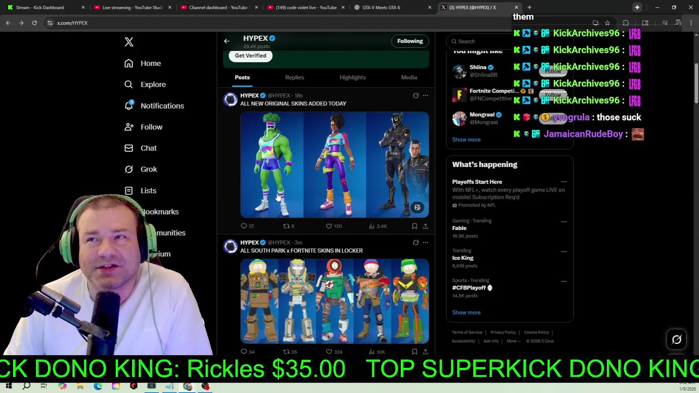This screenshot has height=393, width=699.
Task: Open more options on South Park post
Action: click(425, 242)
